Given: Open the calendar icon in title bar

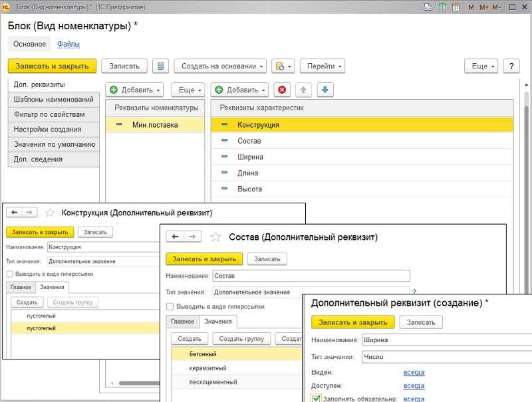Looking at the screenshot, I should click(456, 7).
